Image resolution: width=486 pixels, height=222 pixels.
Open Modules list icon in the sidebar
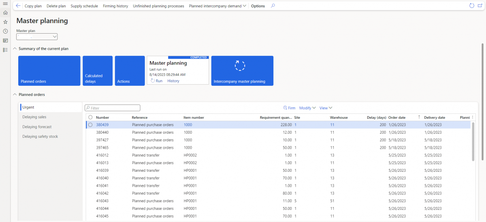click(5, 50)
